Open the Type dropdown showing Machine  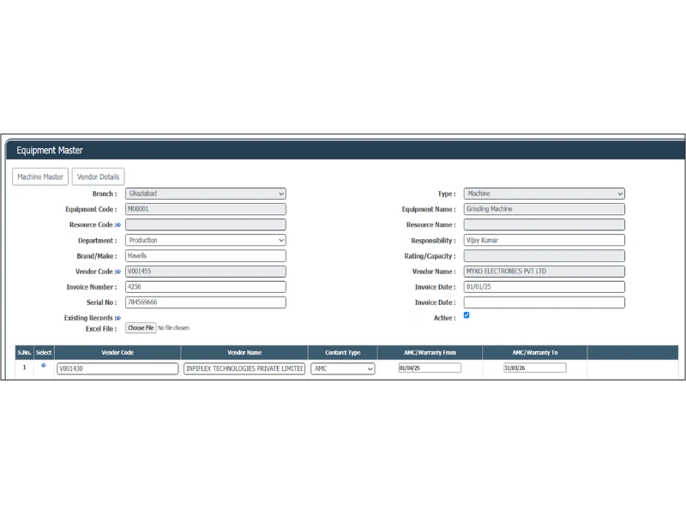click(544, 194)
